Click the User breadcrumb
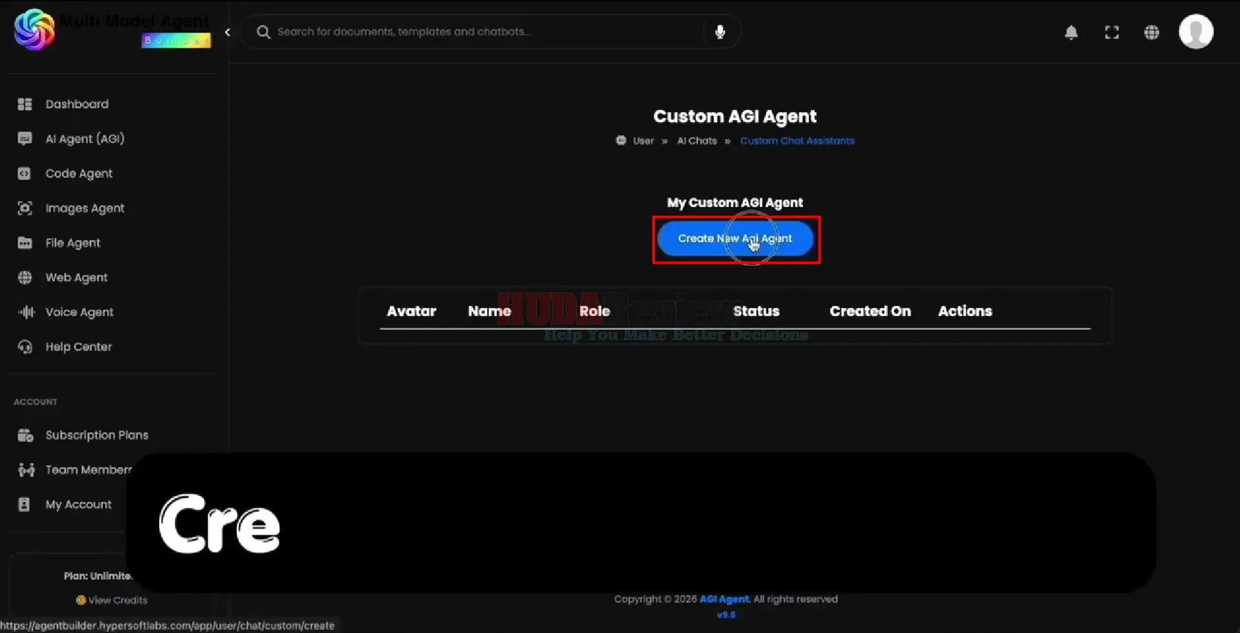Screen dimensions: 1240x633 pyautogui.click(x=643, y=141)
